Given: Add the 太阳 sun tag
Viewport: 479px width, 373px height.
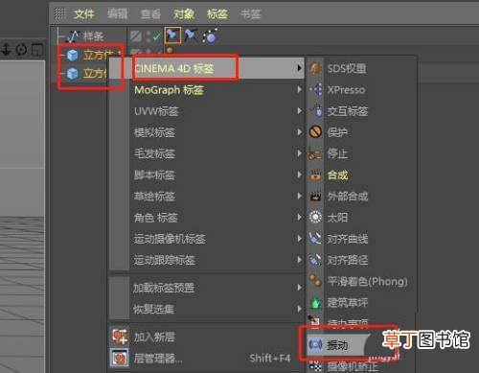Looking at the screenshot, I should [x=337, y=218].
